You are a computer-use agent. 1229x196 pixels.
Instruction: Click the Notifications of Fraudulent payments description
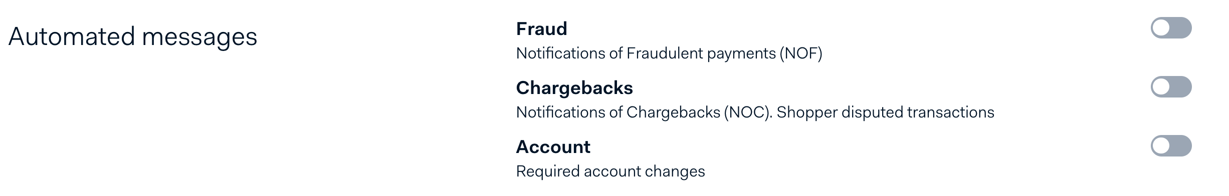pos(669,53)
